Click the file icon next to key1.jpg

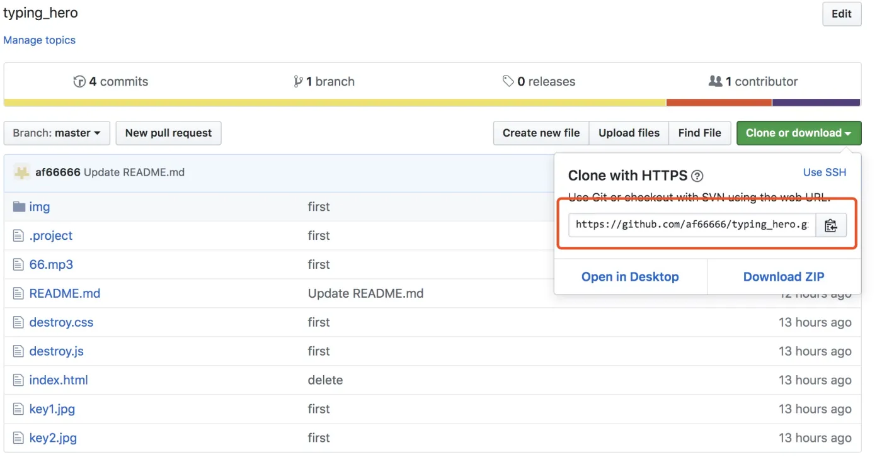(18, 409)
